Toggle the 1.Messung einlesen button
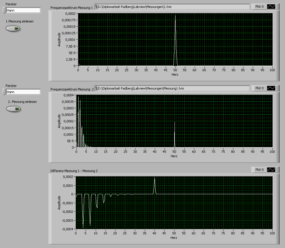 pos(13,29)
